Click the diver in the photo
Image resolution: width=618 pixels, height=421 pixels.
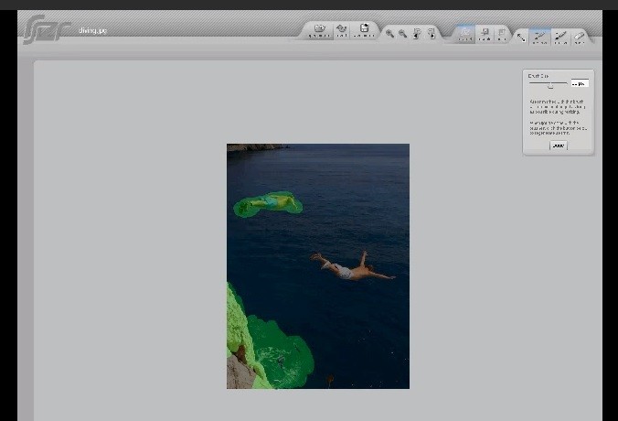click(352, 266)
